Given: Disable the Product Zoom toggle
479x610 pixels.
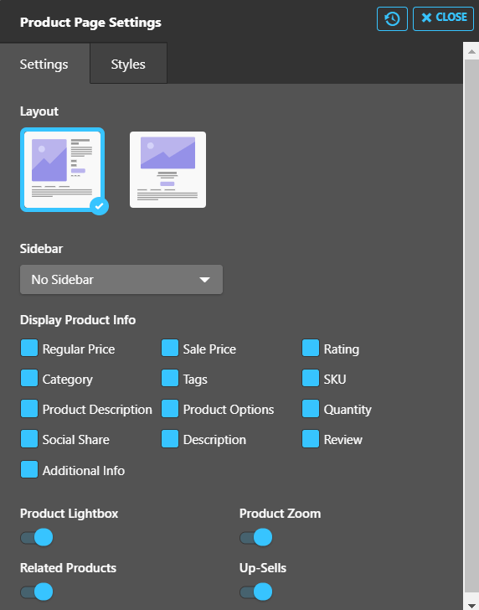Looking at the screenshot, I should [x=256, y=537].
